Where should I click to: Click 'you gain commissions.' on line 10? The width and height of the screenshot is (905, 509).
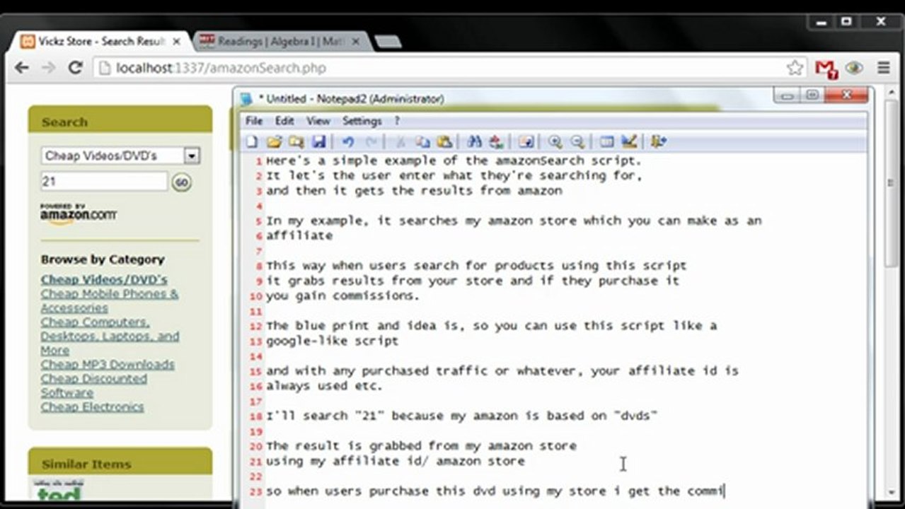pyautogui.click(x=342, y=296)
